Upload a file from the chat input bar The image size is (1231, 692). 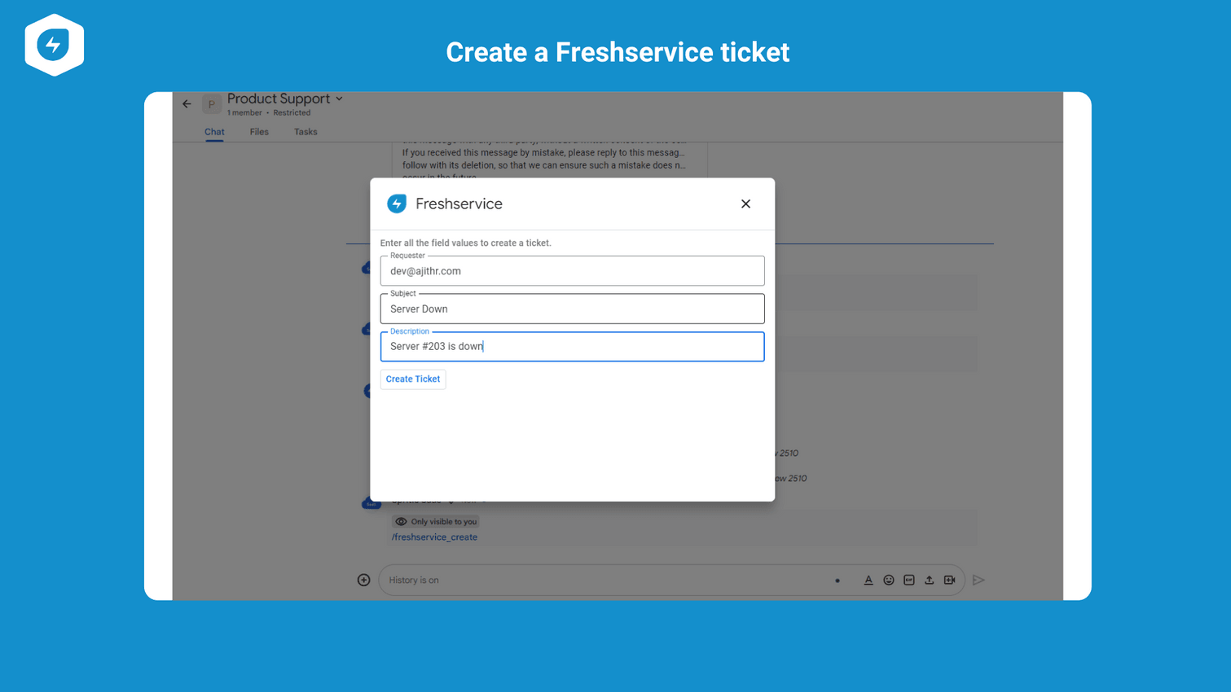[929, 580]
